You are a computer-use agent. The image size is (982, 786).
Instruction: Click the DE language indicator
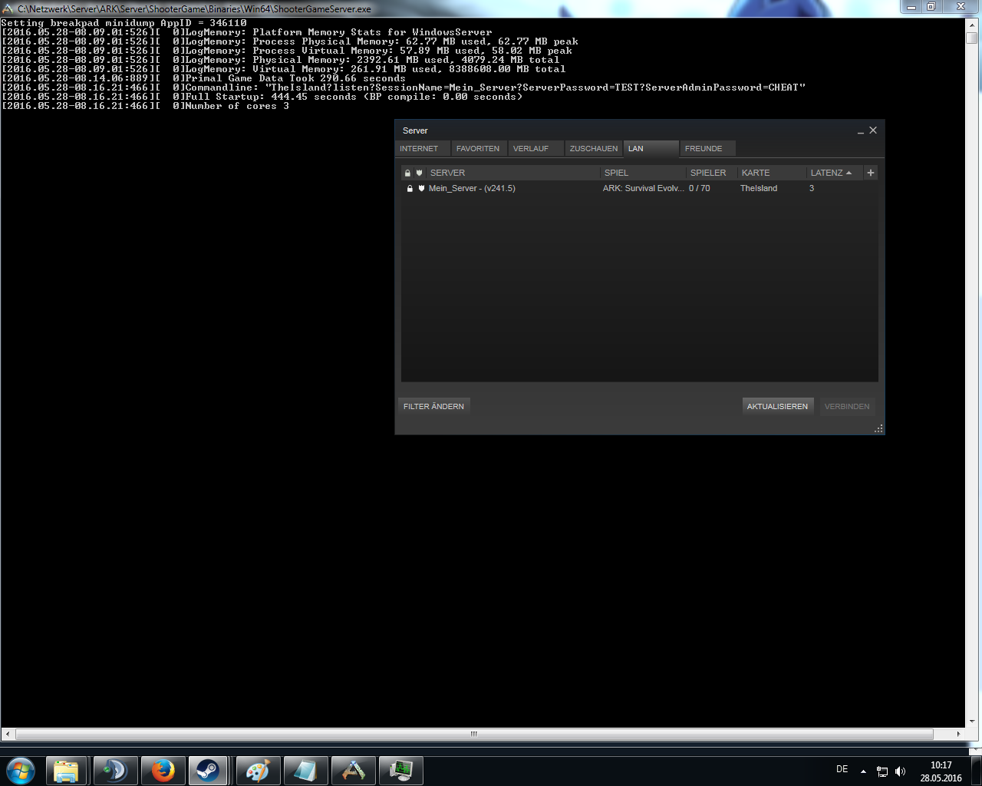point(842,769)
